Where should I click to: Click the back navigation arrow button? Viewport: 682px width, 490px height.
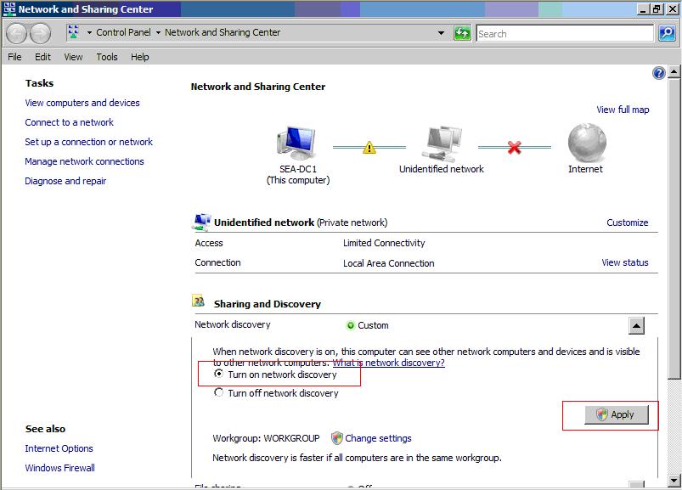(x=16, y=33)
